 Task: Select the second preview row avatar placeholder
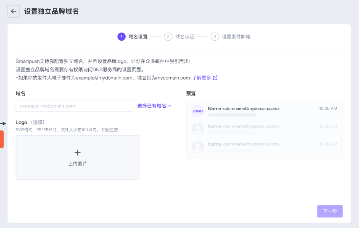198,129
